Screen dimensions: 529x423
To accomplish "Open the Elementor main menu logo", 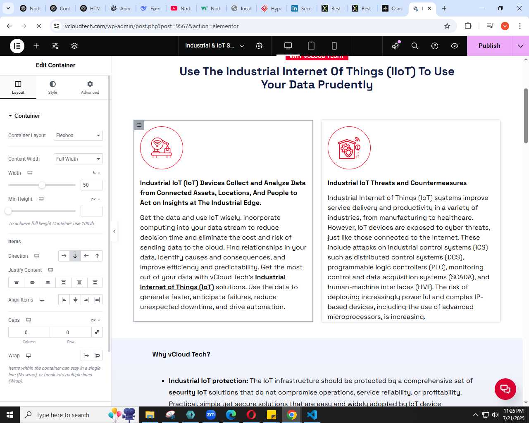I will pos(17,46).
